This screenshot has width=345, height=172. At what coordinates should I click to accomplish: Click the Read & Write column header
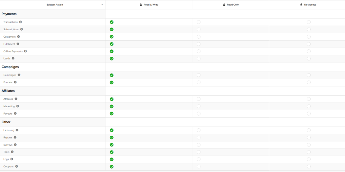click(149, 5)
